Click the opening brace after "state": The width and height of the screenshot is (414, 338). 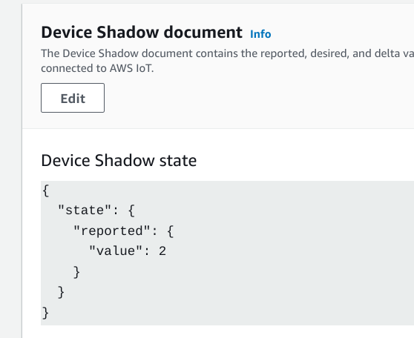[131, 211]
